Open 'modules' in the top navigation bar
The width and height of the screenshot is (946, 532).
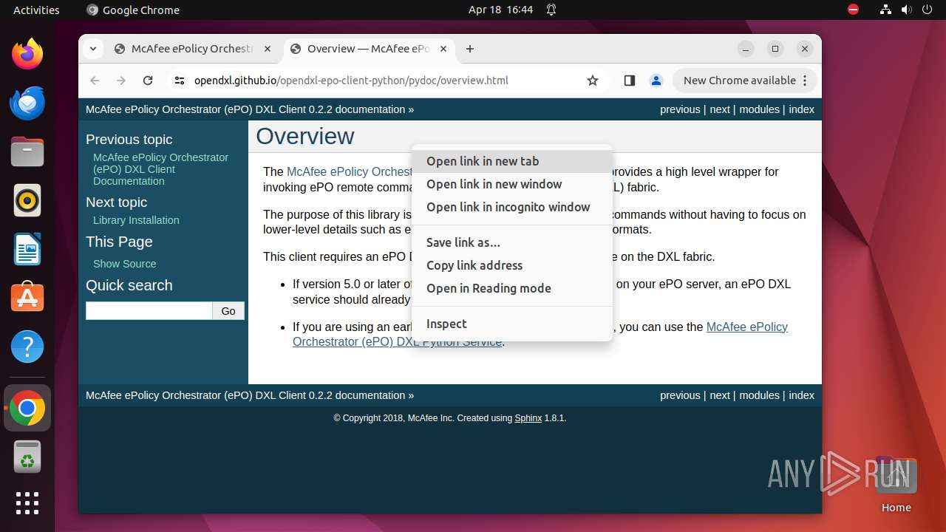759,109
